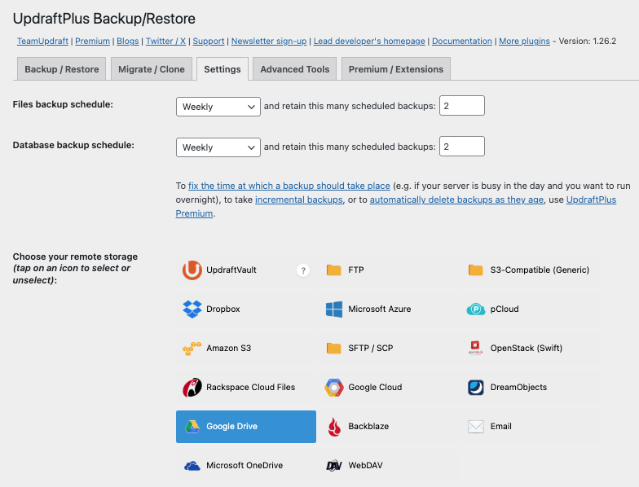
Task: Select the OpenStack (Swift) icon
Action: 476,349
